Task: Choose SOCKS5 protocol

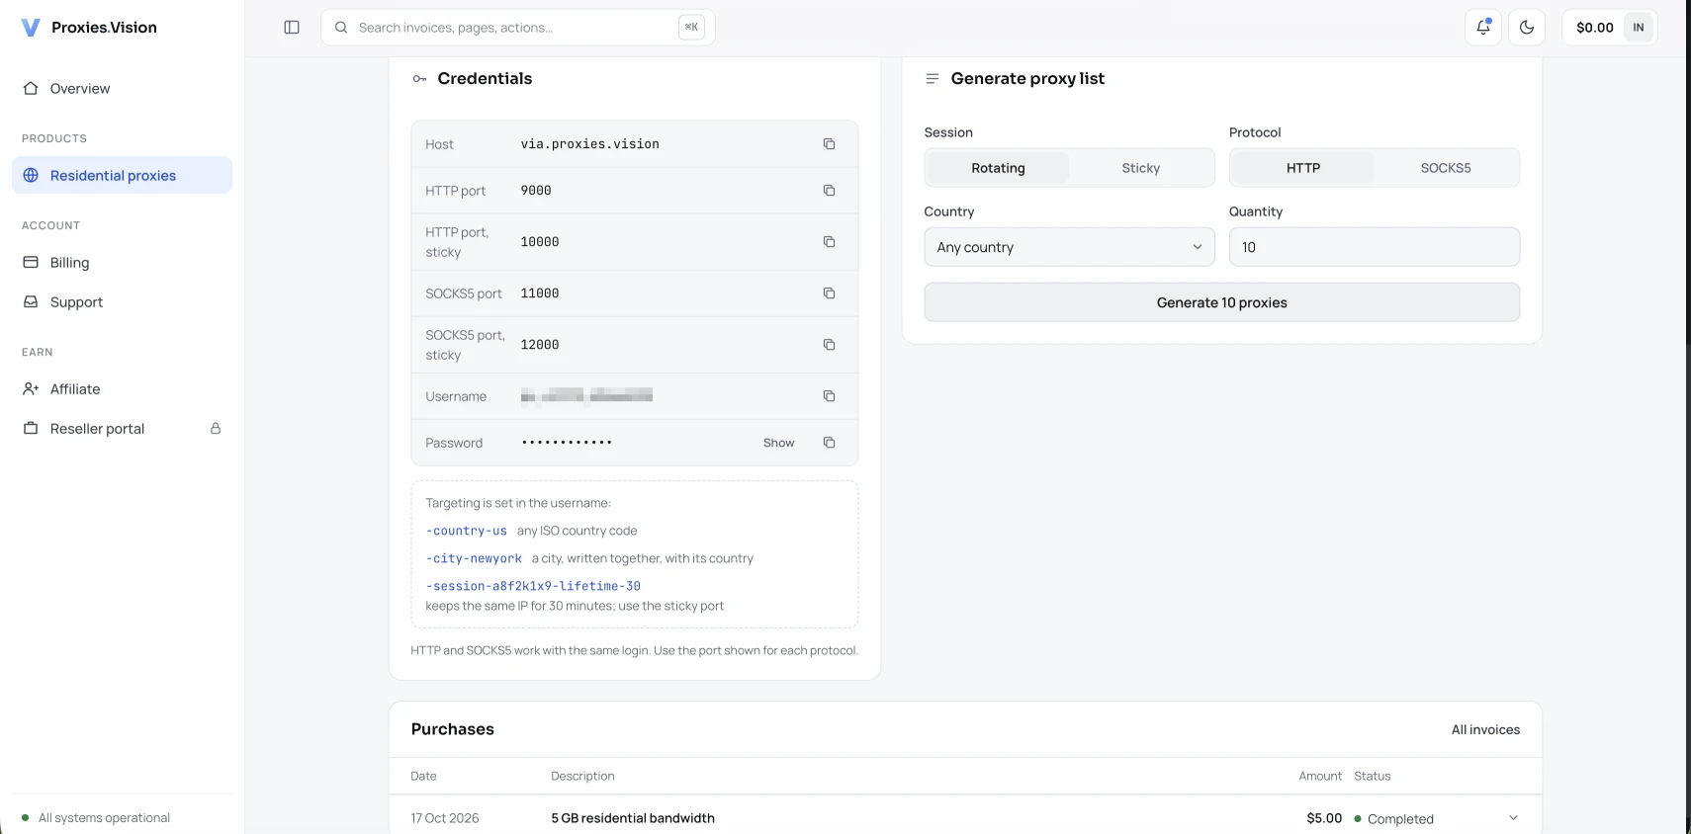Action: [1445, 168]
